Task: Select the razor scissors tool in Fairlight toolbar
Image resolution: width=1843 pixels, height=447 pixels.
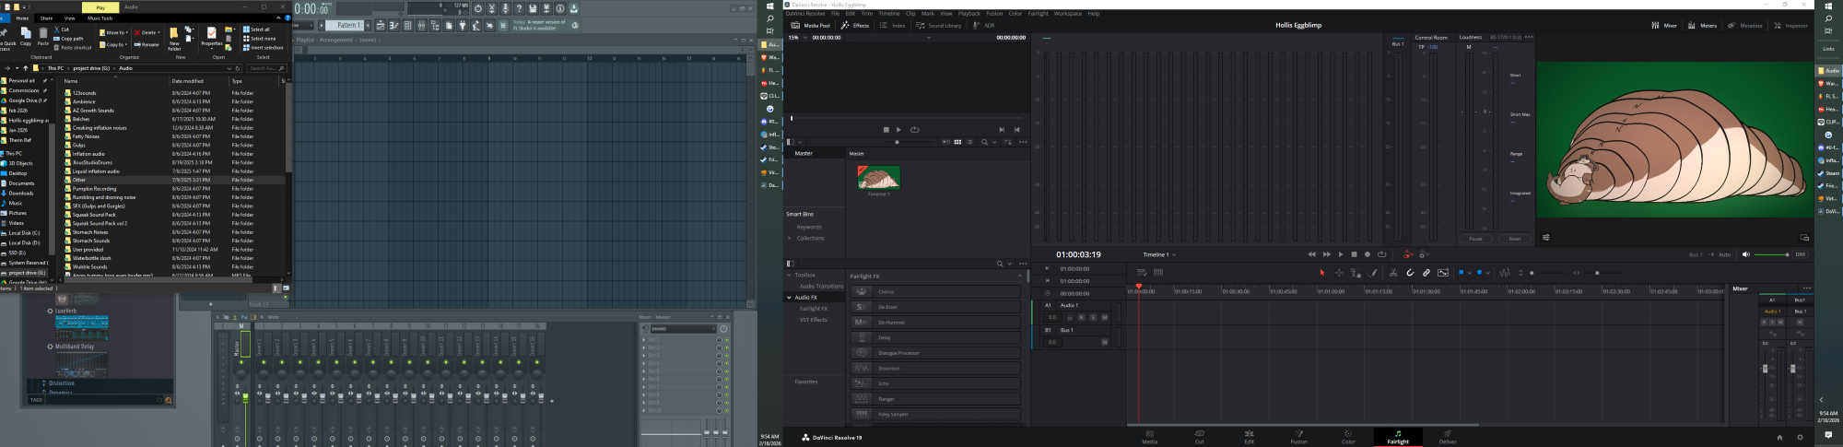Action: [x=1392, y=273]
